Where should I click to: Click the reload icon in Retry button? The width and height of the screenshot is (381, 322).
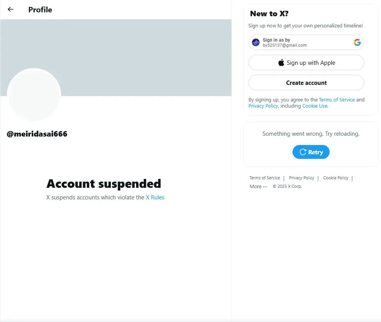303,152
